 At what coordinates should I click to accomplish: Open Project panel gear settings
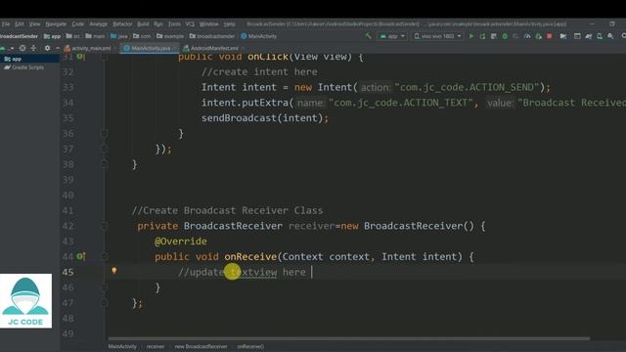pos(47,48)
